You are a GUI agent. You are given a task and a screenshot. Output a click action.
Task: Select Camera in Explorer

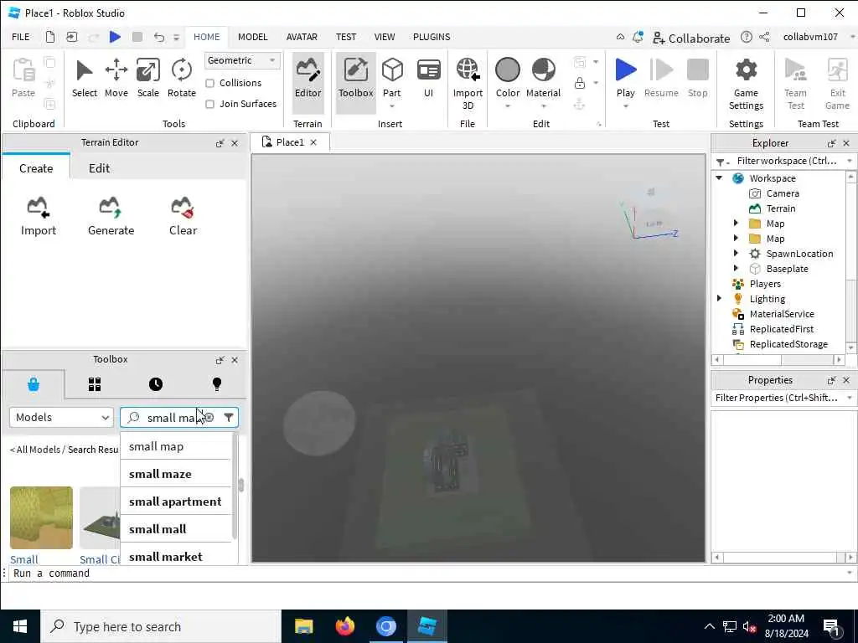click(783, 193)
